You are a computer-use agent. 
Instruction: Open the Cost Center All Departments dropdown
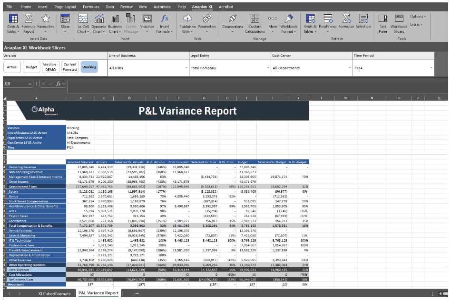312,68
